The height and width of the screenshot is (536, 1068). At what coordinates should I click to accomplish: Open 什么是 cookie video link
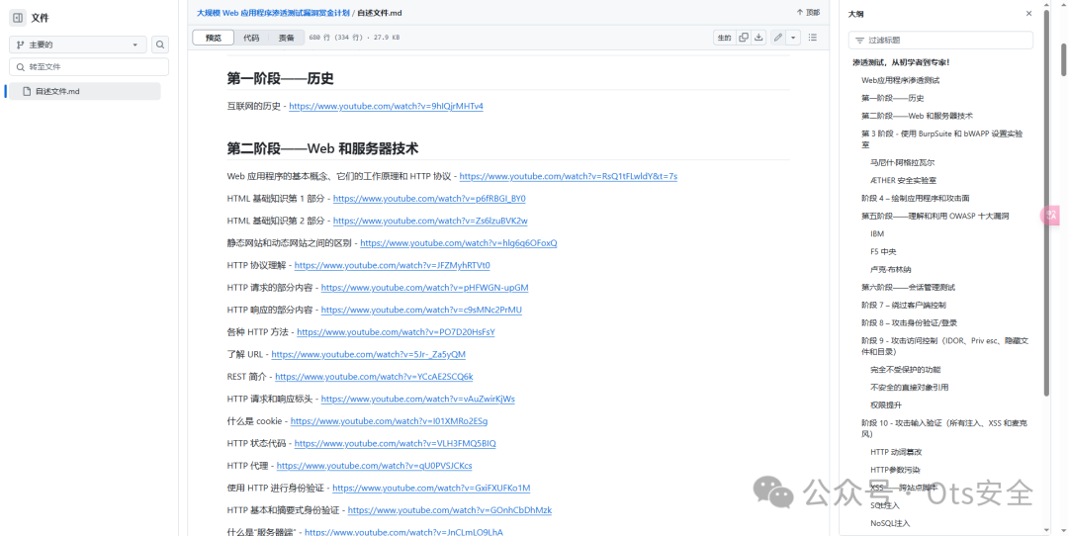tap(389, 421)
